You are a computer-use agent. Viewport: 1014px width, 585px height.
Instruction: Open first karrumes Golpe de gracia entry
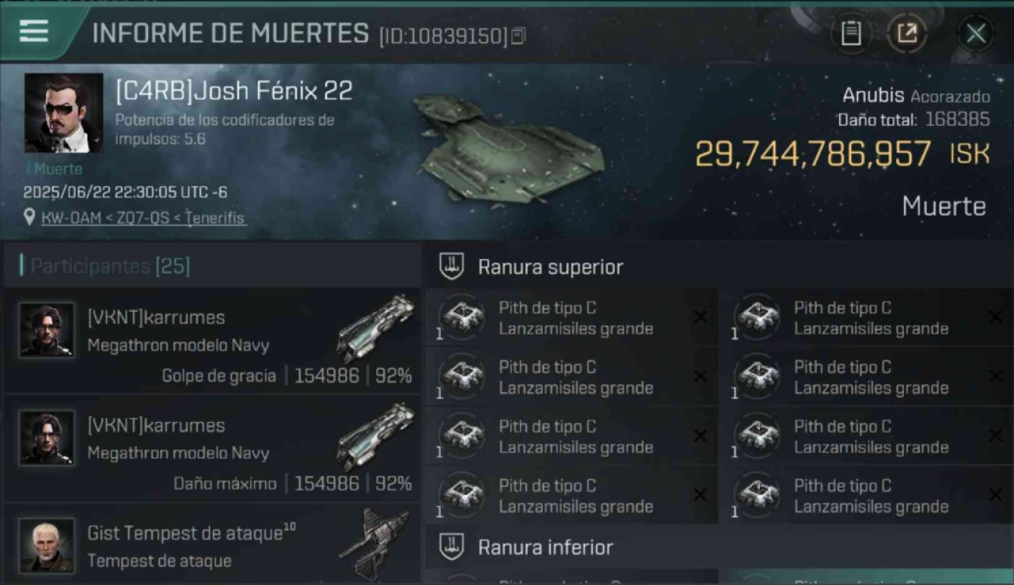coord(212,340)
